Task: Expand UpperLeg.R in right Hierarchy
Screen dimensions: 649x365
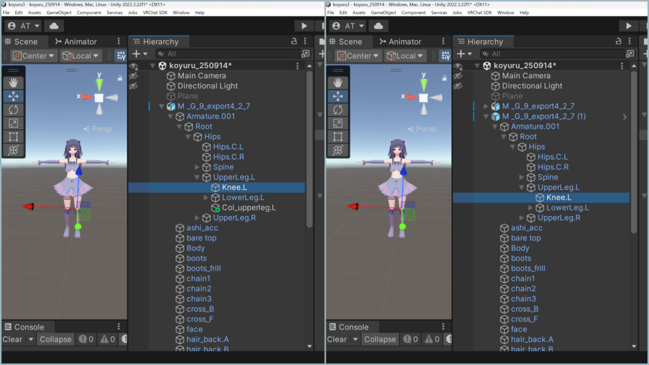Action: 522,218
